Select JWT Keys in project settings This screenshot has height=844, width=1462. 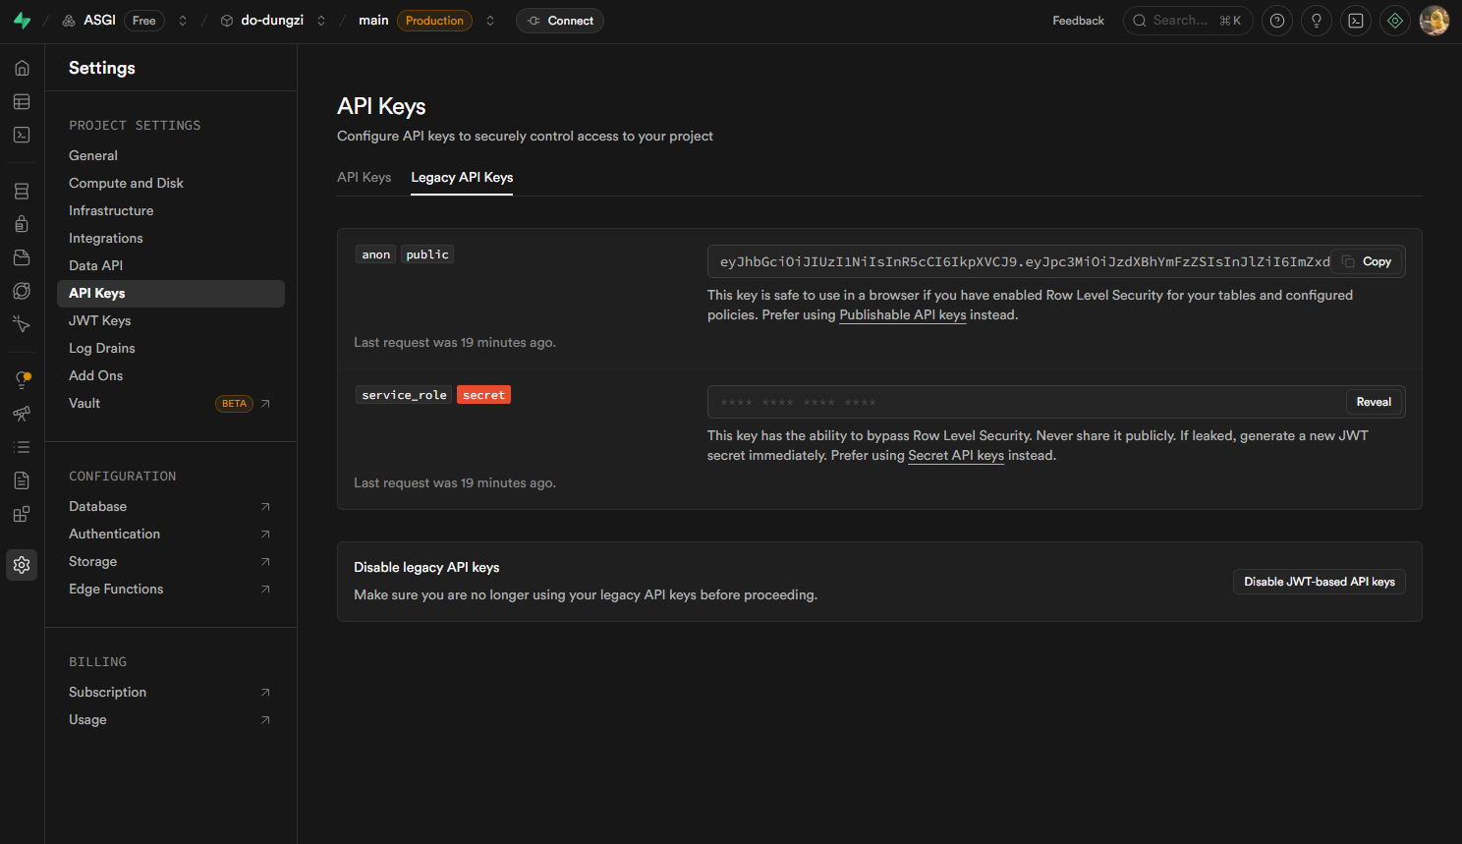[x=99, y=320]
